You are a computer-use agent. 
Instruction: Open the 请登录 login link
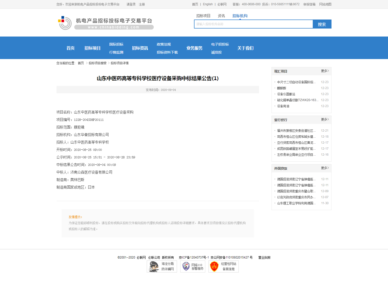click(x=131, y=4)
